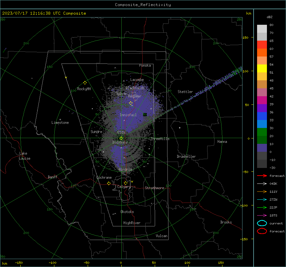Click the Limestone label
The height and width of the screenshot is (267, 286).
pos(60,123)
